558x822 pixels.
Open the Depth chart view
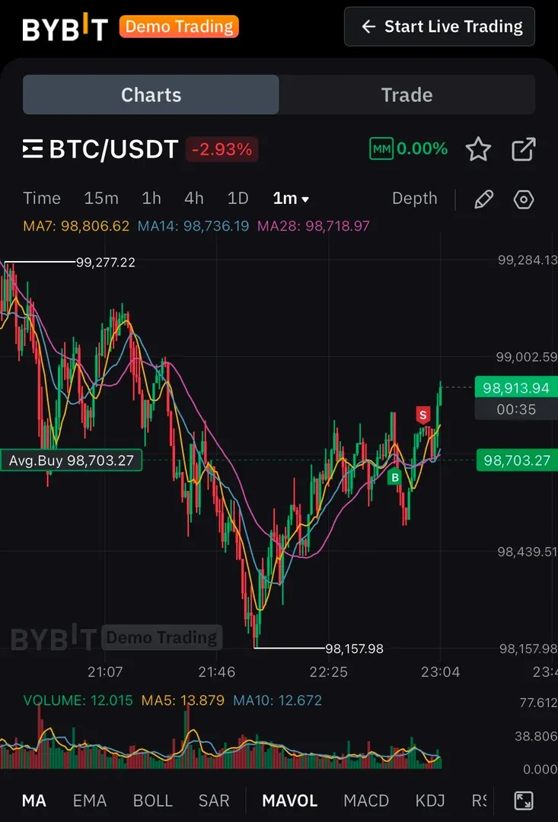(414, 198)
